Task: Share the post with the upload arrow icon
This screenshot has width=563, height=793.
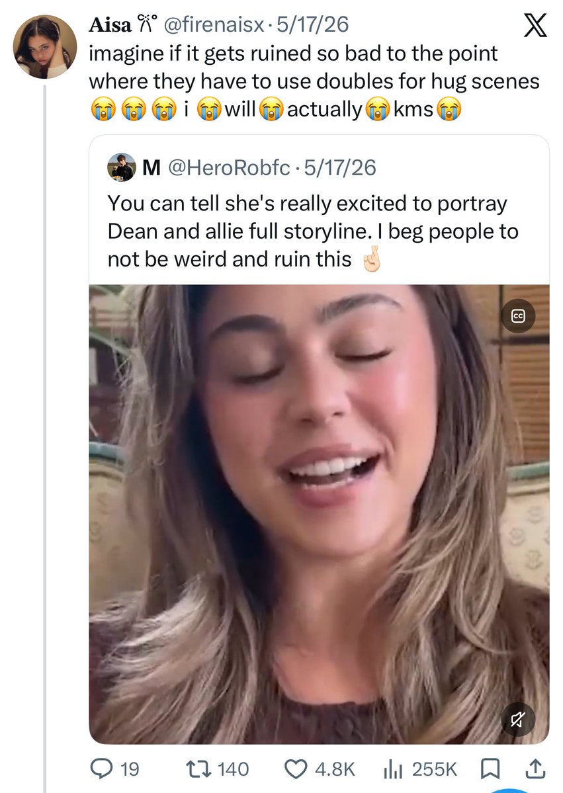Action: pos(535,769)
